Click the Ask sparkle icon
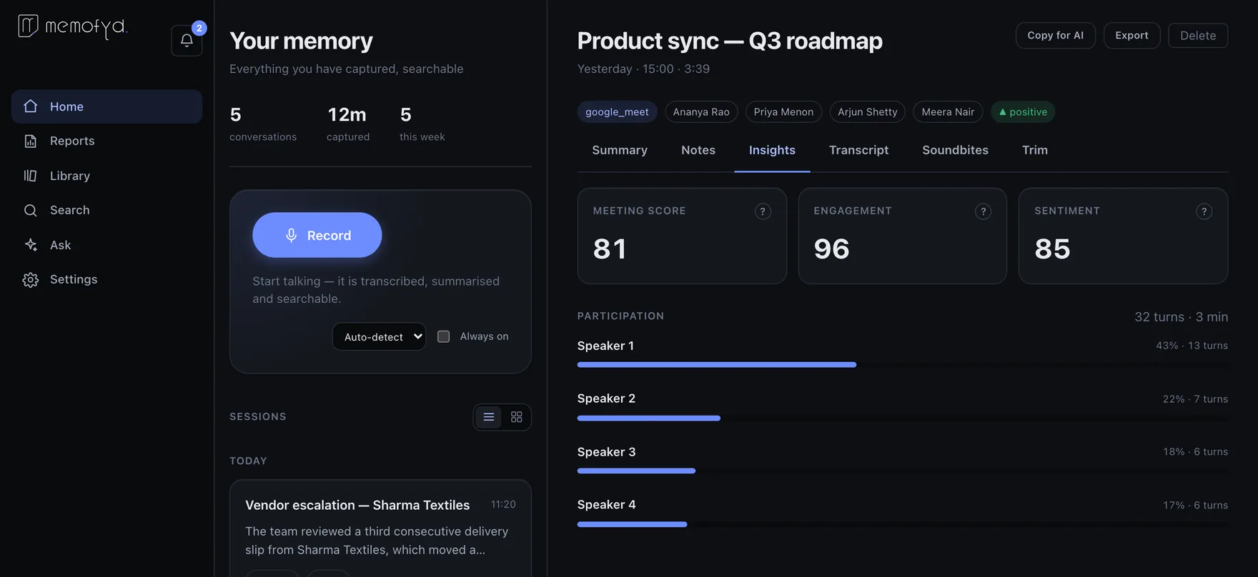Screen dimensions: 1258x577 30,245
